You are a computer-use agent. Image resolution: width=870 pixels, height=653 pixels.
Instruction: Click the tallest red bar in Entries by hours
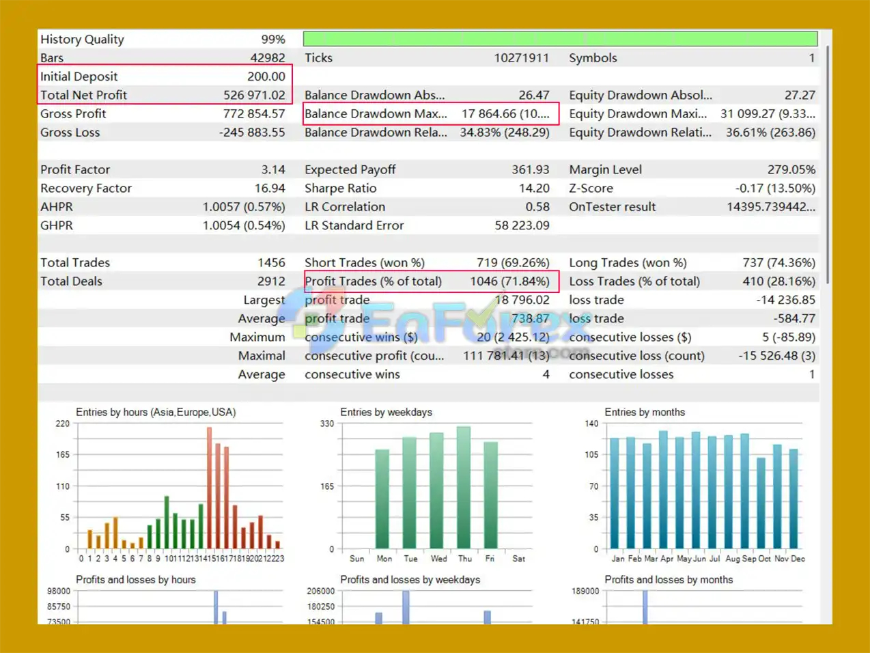coord(209,488)
